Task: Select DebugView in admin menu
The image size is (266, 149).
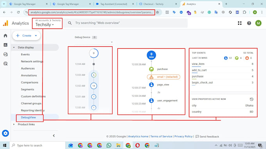Action: click(x=28, y=117)
